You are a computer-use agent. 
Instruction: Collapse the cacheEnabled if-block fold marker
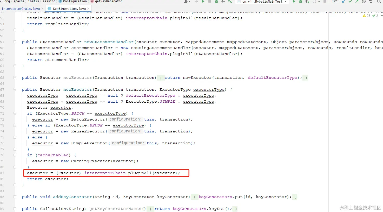(15, 155)
